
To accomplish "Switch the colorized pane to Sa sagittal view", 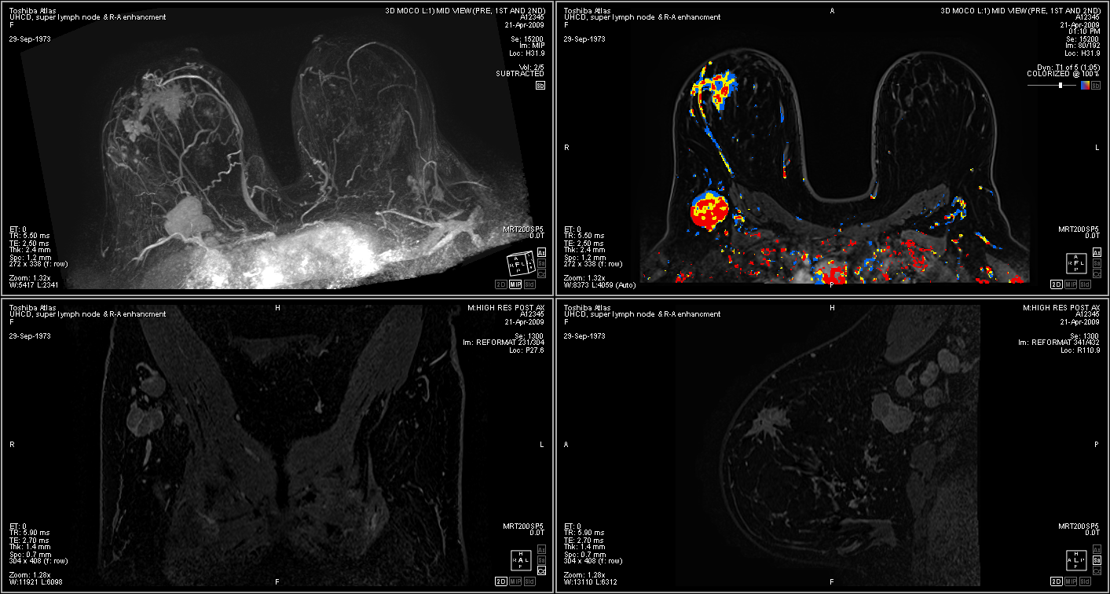I will [1096, 263].
